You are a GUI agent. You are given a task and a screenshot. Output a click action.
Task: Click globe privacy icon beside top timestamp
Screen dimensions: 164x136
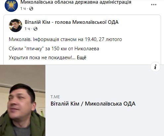pyautogui.click(x=31, y=9)
